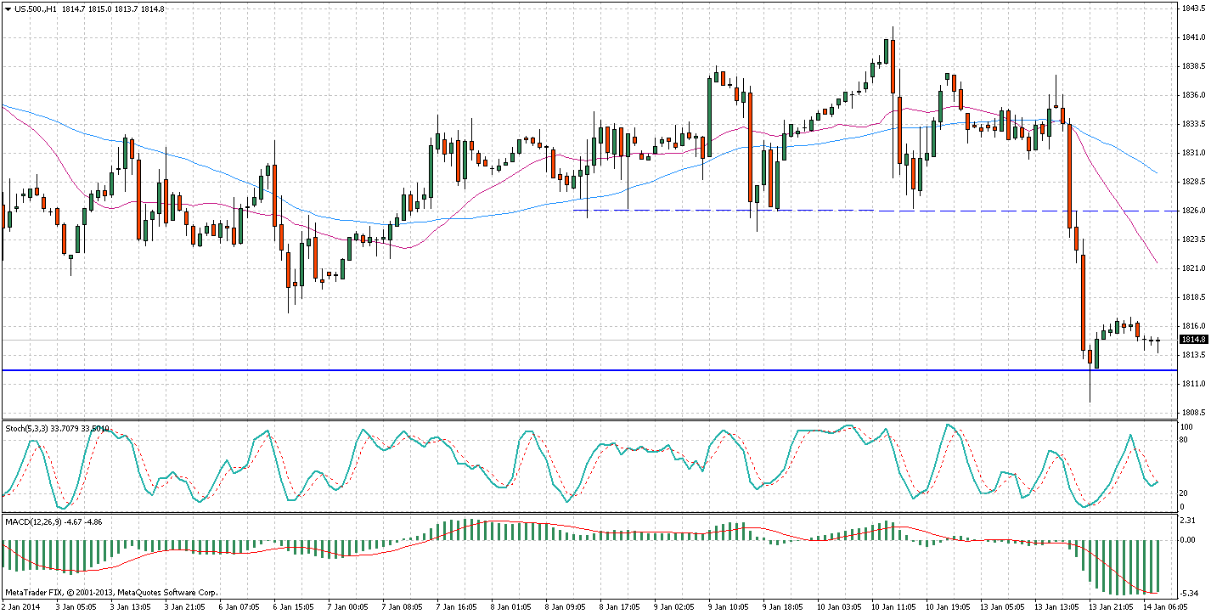Click the MetaTrader FIX copyright text
1211x614 pixels.
[112, 592]
